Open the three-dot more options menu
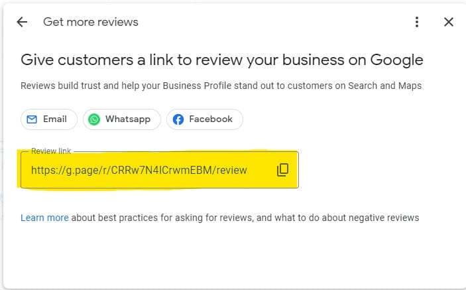 (x=417, y=22)
